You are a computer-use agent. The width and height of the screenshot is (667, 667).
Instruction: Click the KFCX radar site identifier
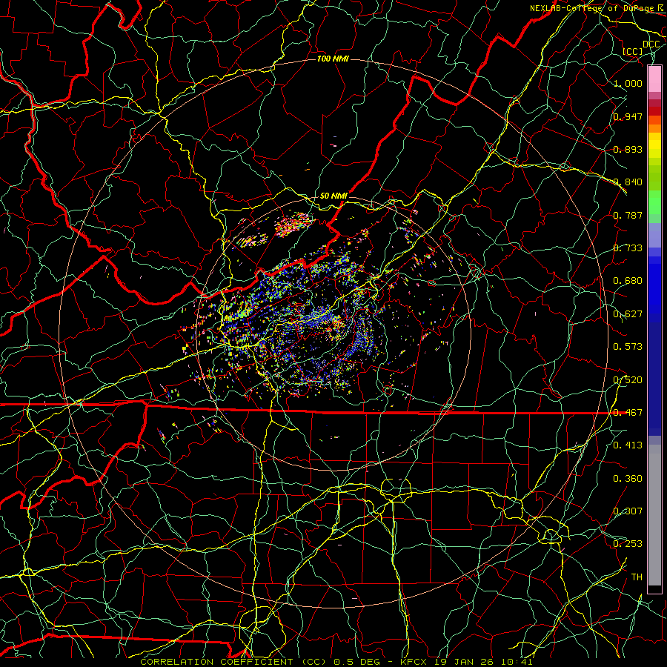[x=415, y=662]
